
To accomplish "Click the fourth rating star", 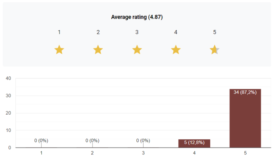I will (x=176, y=50).
